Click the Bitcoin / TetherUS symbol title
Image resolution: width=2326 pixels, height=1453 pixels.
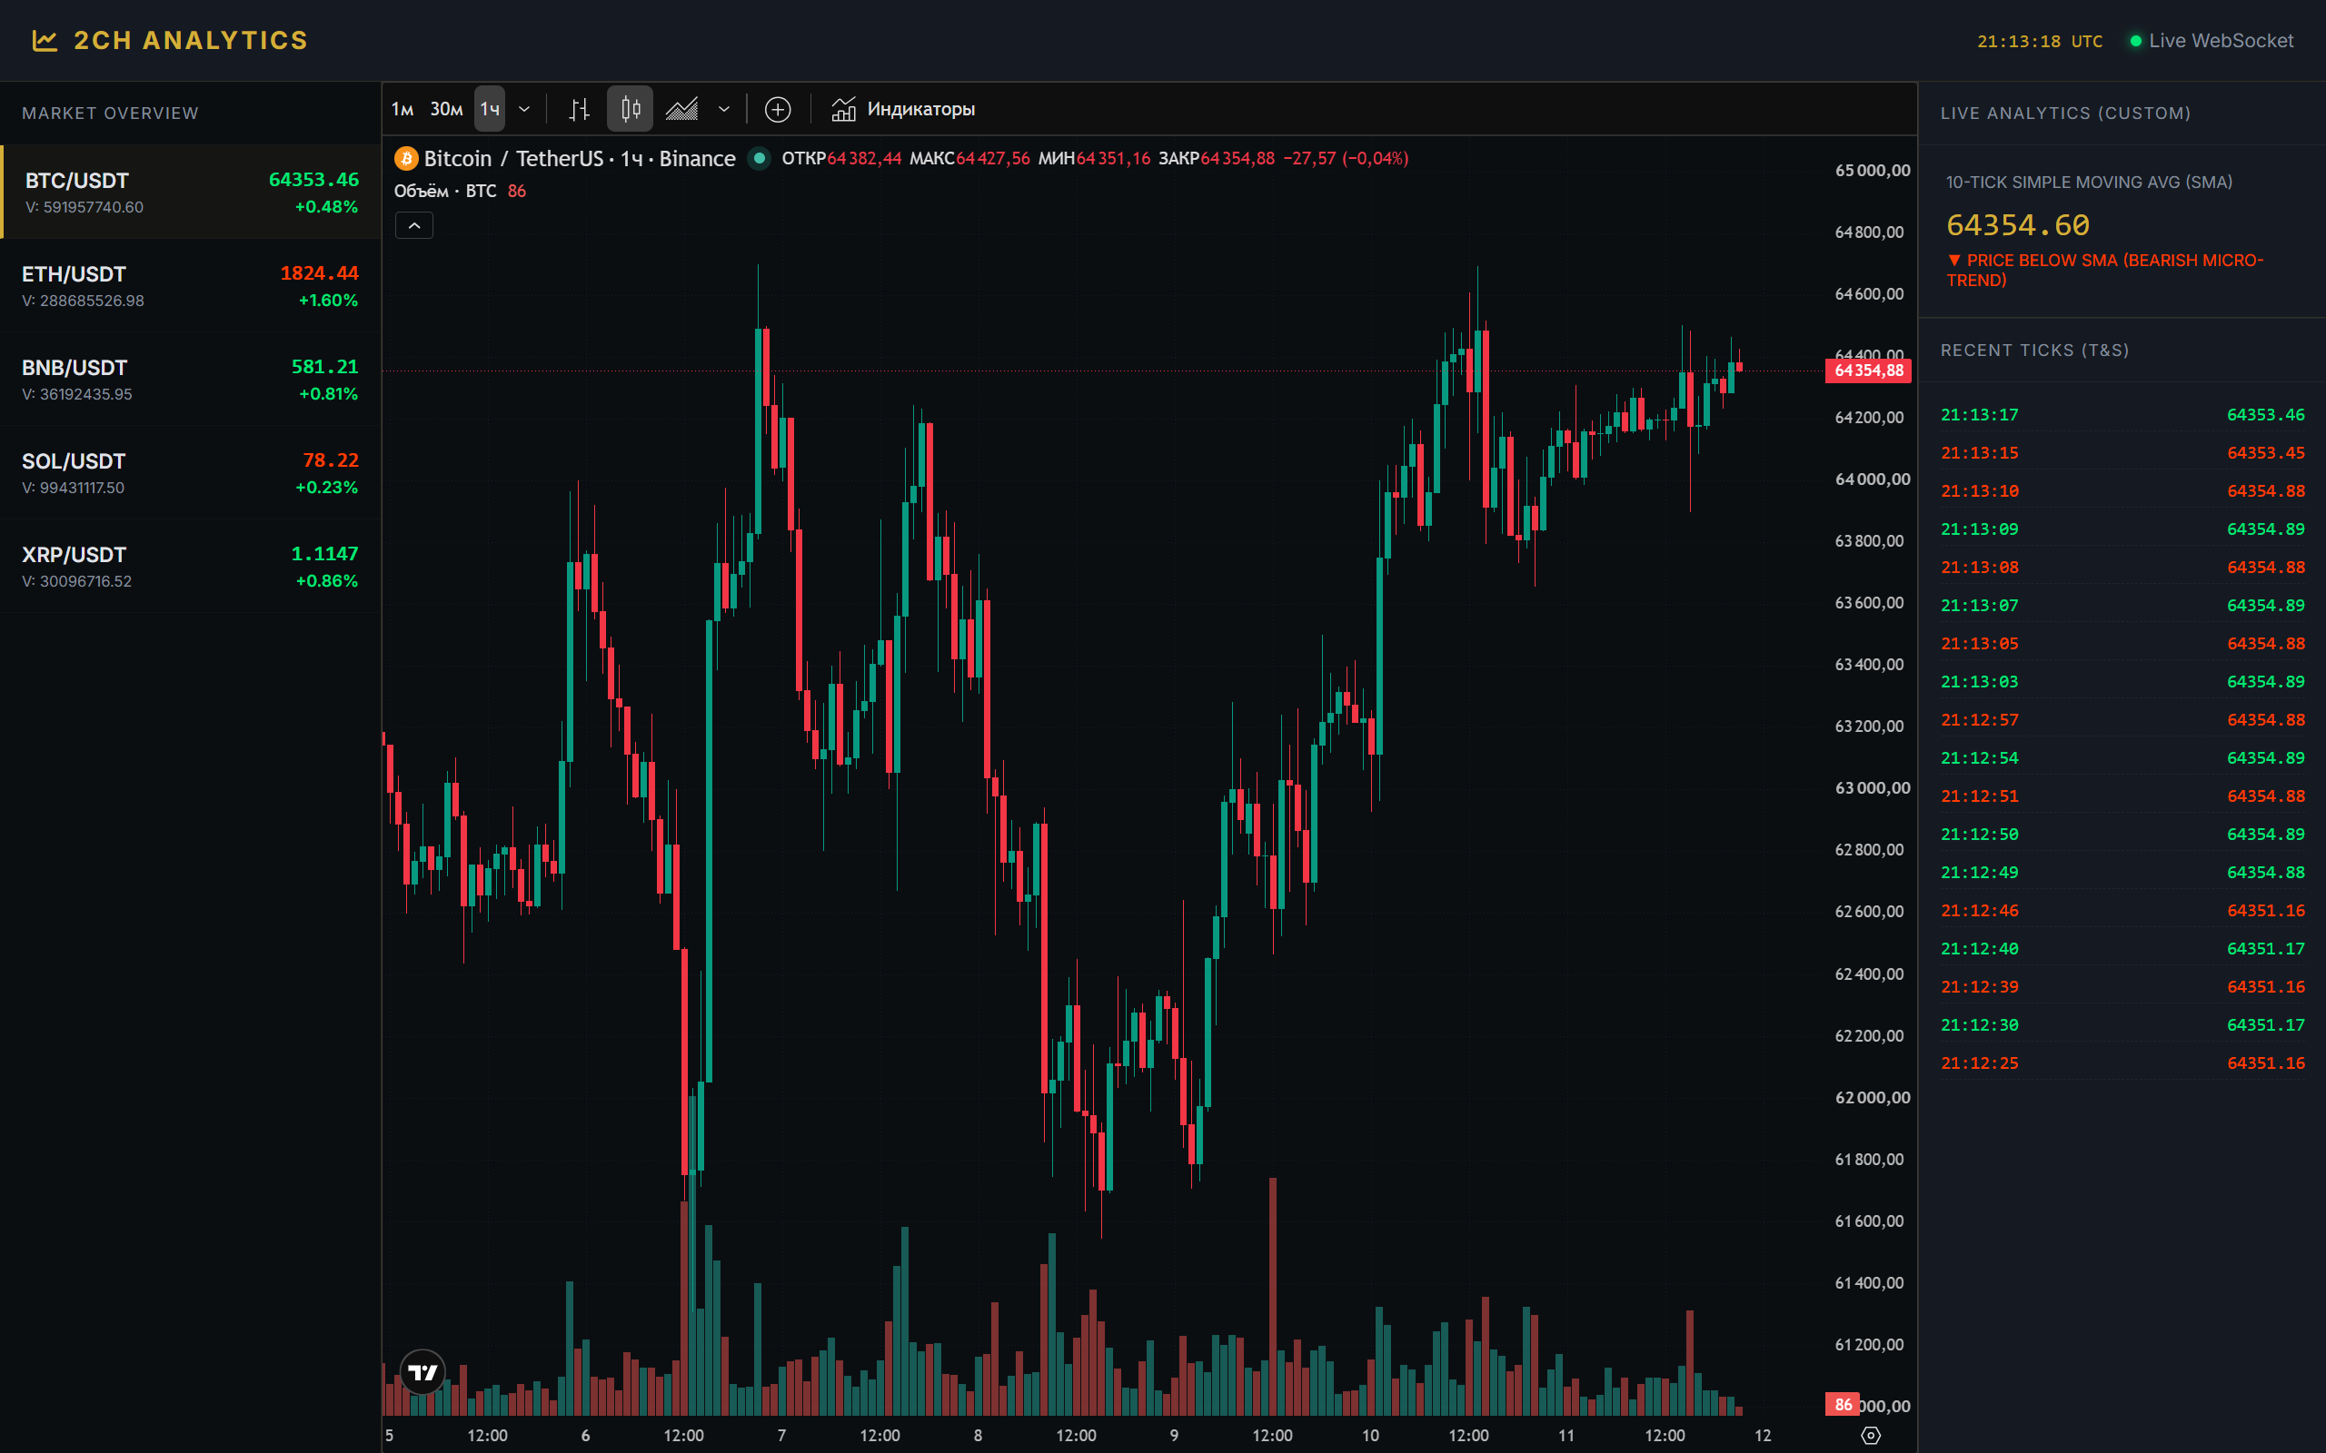(513, 159)
